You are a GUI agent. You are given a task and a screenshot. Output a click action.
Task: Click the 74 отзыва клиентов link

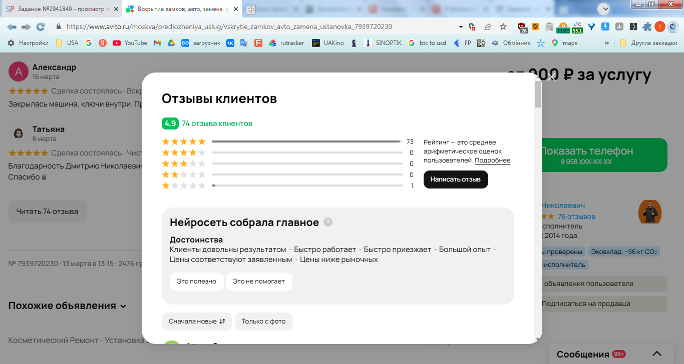217,123
